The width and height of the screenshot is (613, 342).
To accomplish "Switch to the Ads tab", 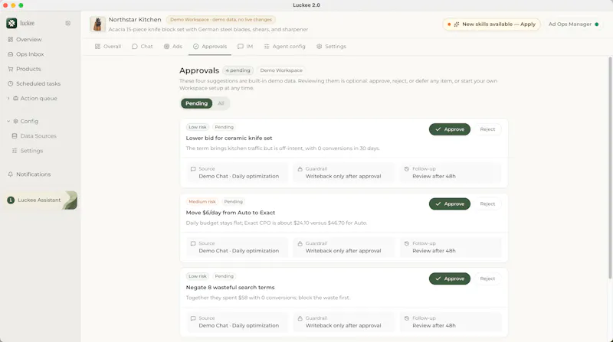I will pos(173,47).
